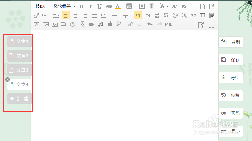252x141 pixels.
Task: Open background color dropdown arrow
Action: coord(135,6)
